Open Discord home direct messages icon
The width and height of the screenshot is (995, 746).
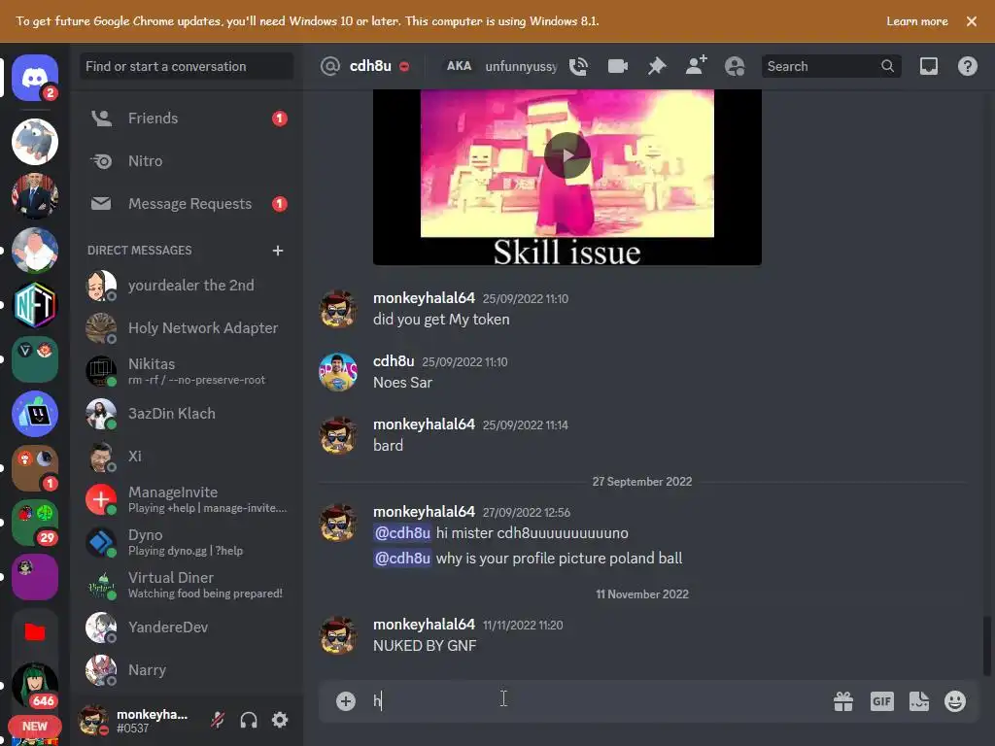click(35, 78)
